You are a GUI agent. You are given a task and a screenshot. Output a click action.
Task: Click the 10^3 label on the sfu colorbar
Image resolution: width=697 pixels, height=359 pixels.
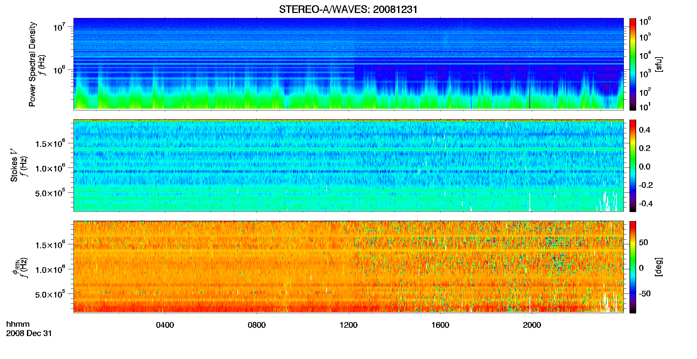tap(645, 74)
